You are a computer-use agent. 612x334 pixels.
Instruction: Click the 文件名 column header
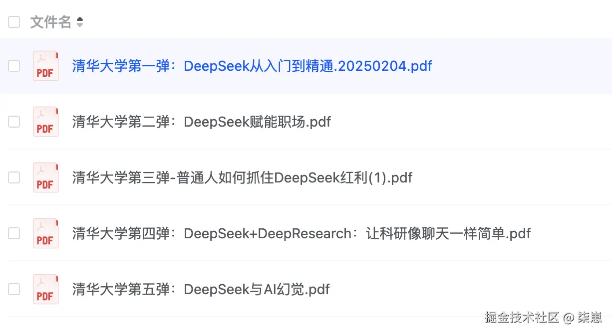point(51,22)
